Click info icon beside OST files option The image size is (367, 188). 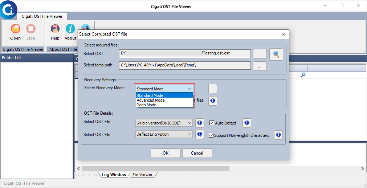tap(213, 101)
